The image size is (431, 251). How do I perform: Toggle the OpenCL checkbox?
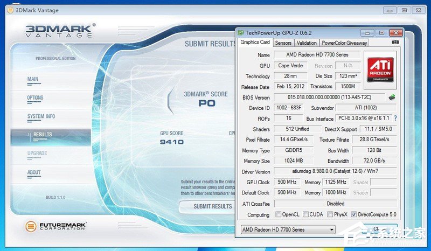tap(278, 214)
